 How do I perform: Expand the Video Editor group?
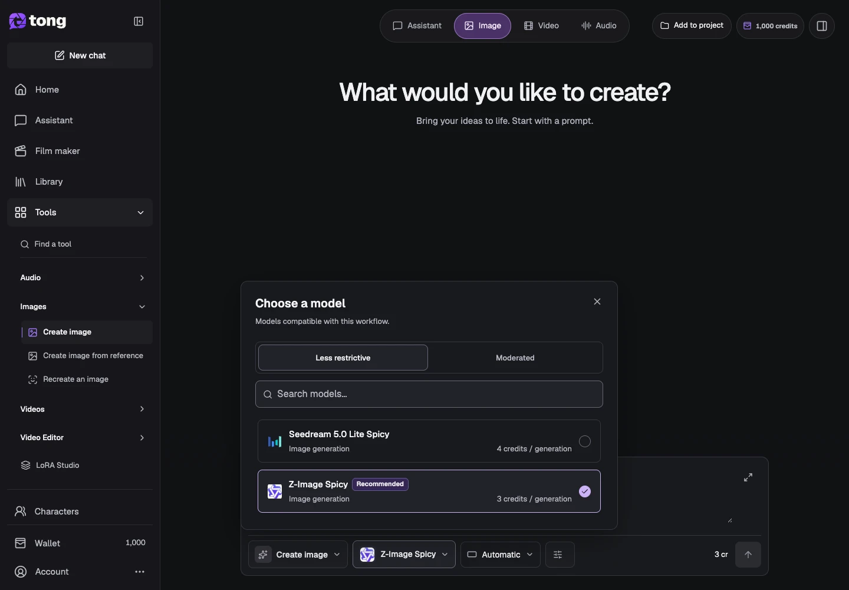pos(83,438)
